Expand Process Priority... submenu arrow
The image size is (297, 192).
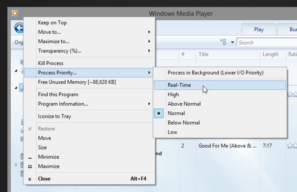click(x=149, y=72)
